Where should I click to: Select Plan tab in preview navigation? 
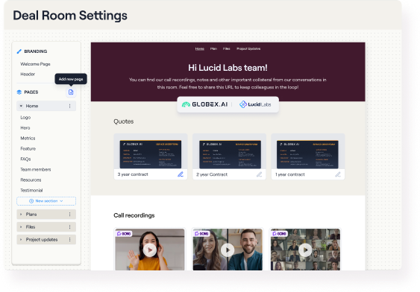[213, 48]
